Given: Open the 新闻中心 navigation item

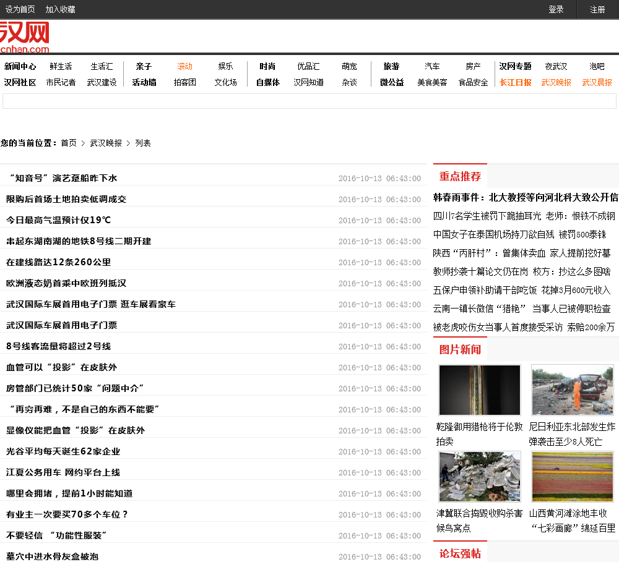Looking at the screenshot, I should pos(20,66).
